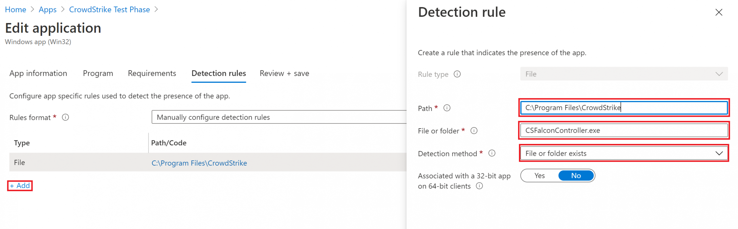
Task: Switch to the Program tab
Action: tap(98, 73)
